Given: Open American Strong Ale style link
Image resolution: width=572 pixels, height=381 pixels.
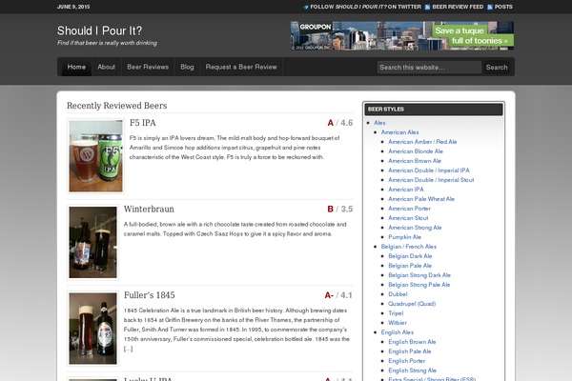Looking at the screenshot, I should pos(415,228).
